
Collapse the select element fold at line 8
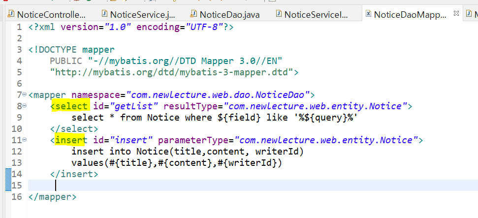click(x=25, y=106)
